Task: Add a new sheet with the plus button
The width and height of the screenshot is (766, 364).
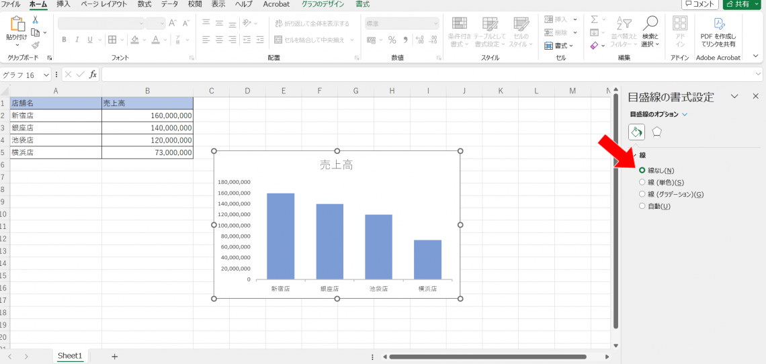Action: pos(114,356)
